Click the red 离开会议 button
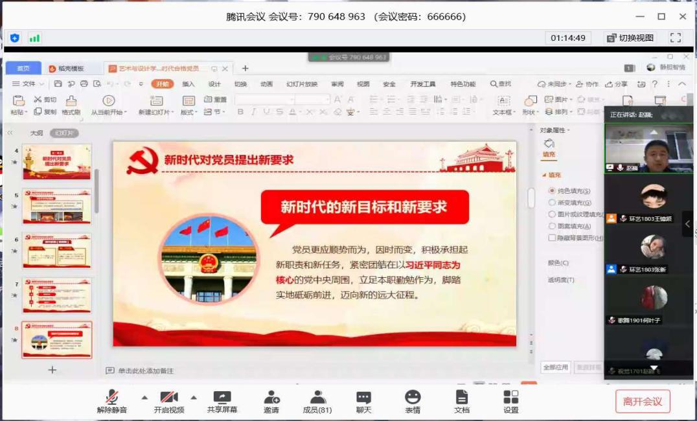The width and height of the screenshot is (697, 421). [x=643, y=402]
